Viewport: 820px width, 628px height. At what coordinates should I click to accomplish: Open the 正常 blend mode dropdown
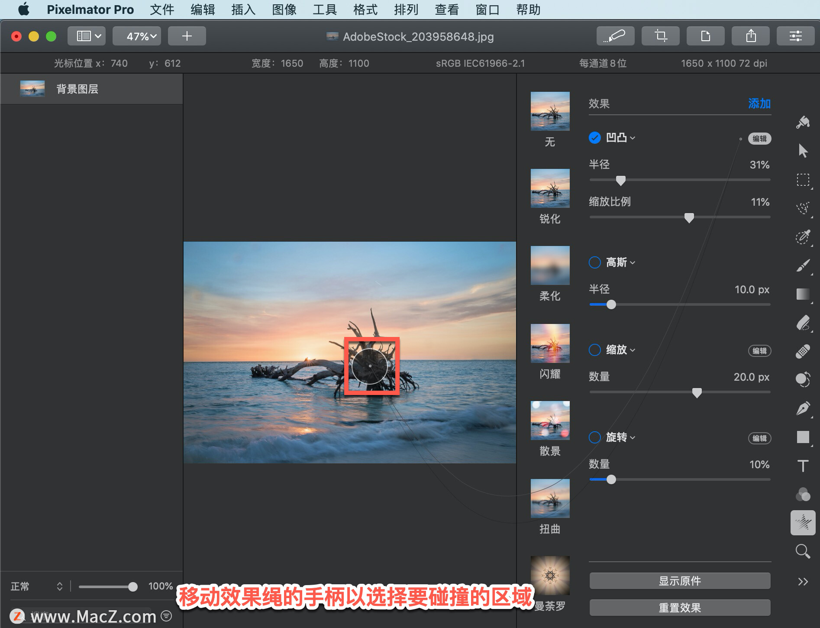tap(37, 586)
